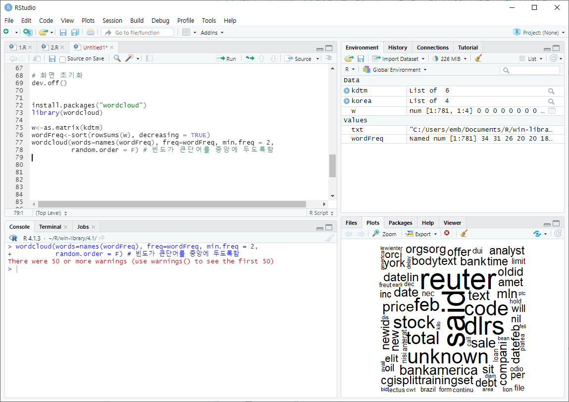
Task: Open Find/Replace magnifier in editor toolbar
Action: [x=117, y=58]
